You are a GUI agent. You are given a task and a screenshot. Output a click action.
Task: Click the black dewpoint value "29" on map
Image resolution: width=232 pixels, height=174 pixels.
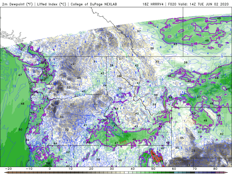coord(72,64)
